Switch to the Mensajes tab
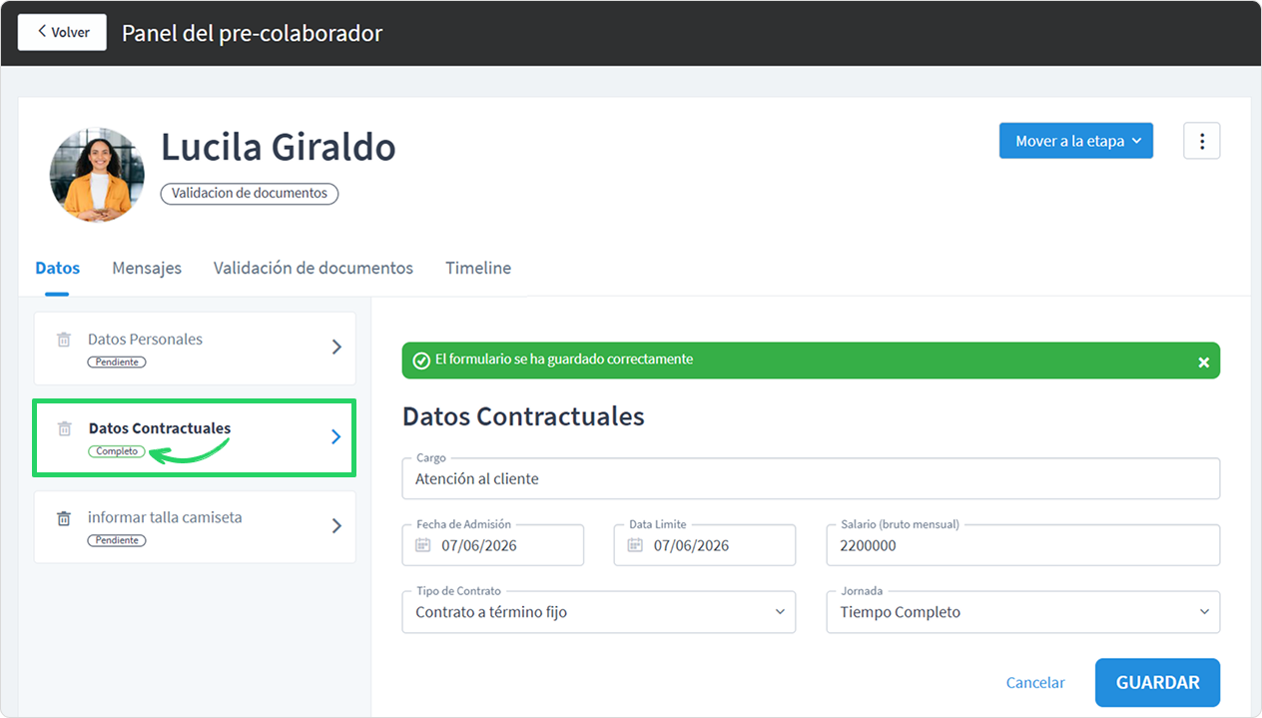The width and height of the screenshot is (1262, 718). [147, 268]
